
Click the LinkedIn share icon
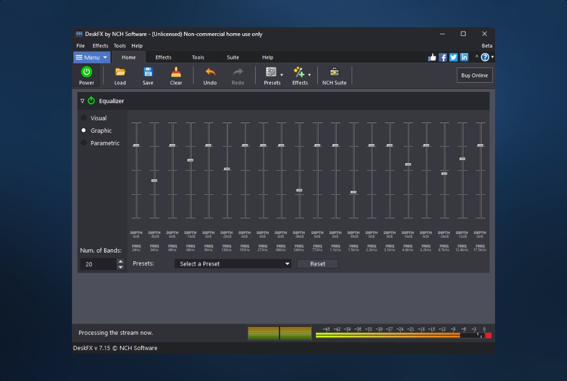point(464,57)
